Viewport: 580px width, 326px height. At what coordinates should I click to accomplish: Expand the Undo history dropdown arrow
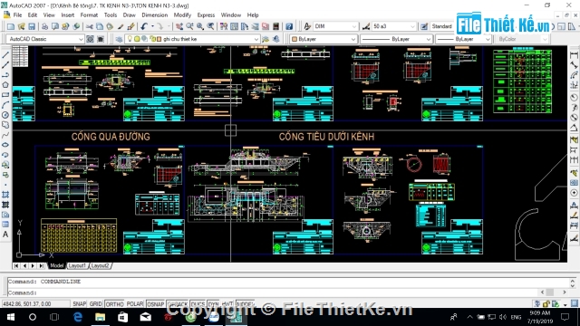coord(152,26)
